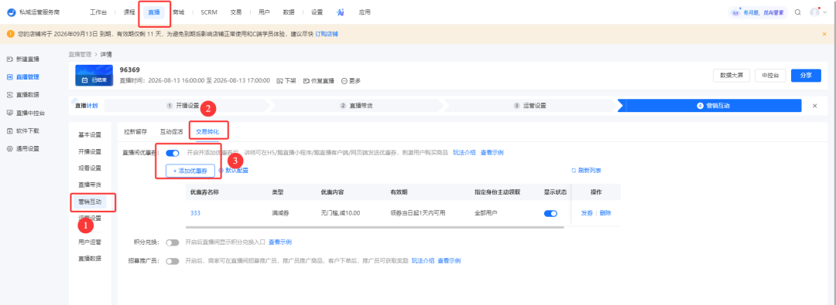Open the 应用 top menu
This screenshot has width=836, height=305.
pos(365,12)
